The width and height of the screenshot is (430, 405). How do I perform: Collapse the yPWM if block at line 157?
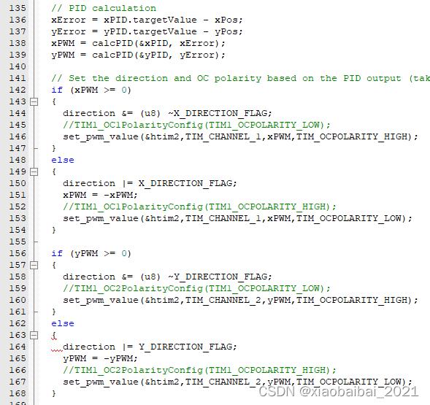(x=34, y=265)
